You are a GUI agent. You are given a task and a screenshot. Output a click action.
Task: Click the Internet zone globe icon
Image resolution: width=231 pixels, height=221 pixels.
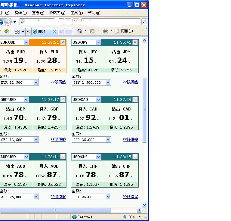(74, 217)
